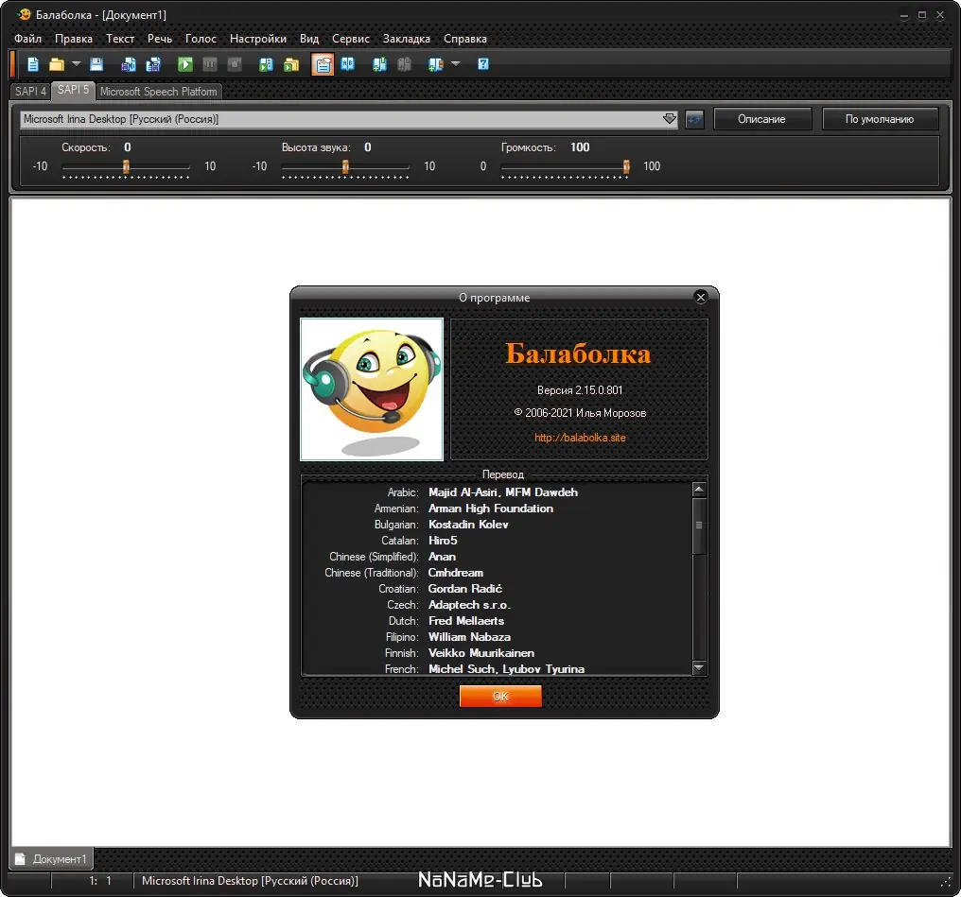Click the read selected text aloud icon
The width and height of the screenshot is (961, 897).
[x=266, y=64]
